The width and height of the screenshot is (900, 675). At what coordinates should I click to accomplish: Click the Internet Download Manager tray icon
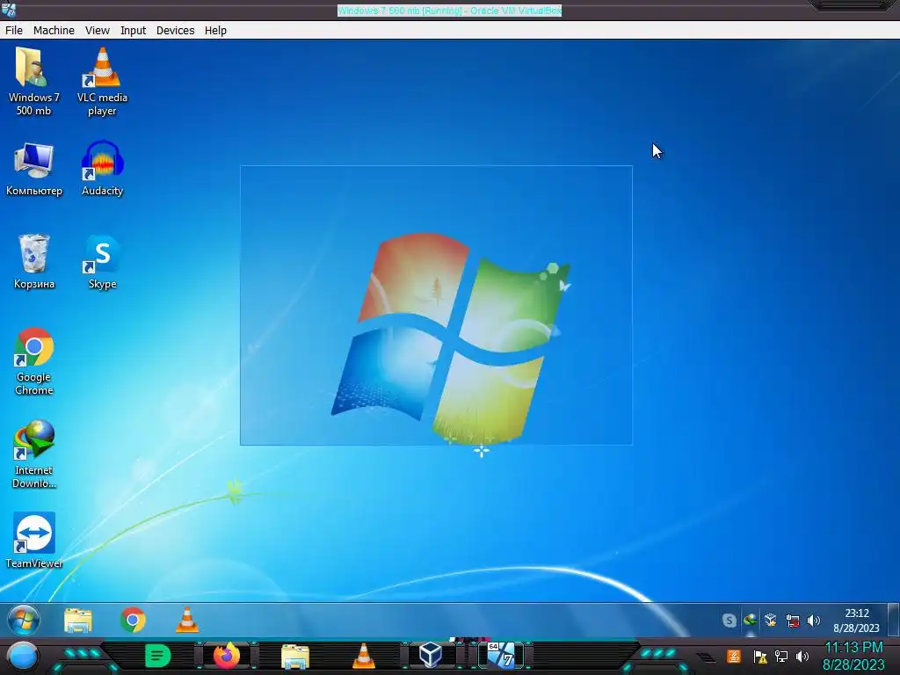coord(750,621)
